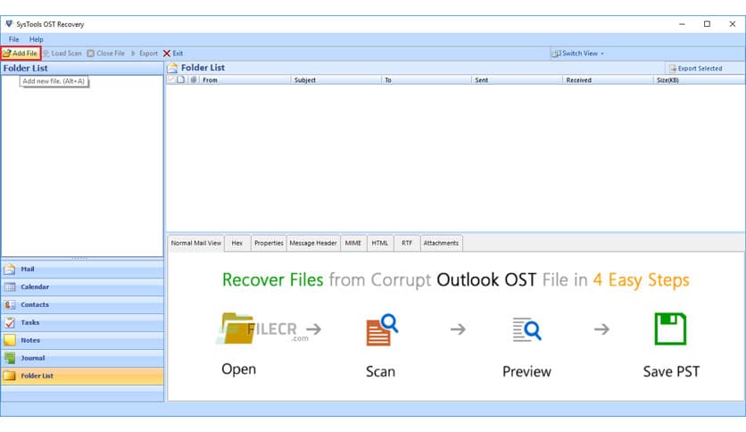The width and height of the screenshot is (746, 432).
Task: Close the SysTools OST Recovery window
Action: [x=733, y=24]
